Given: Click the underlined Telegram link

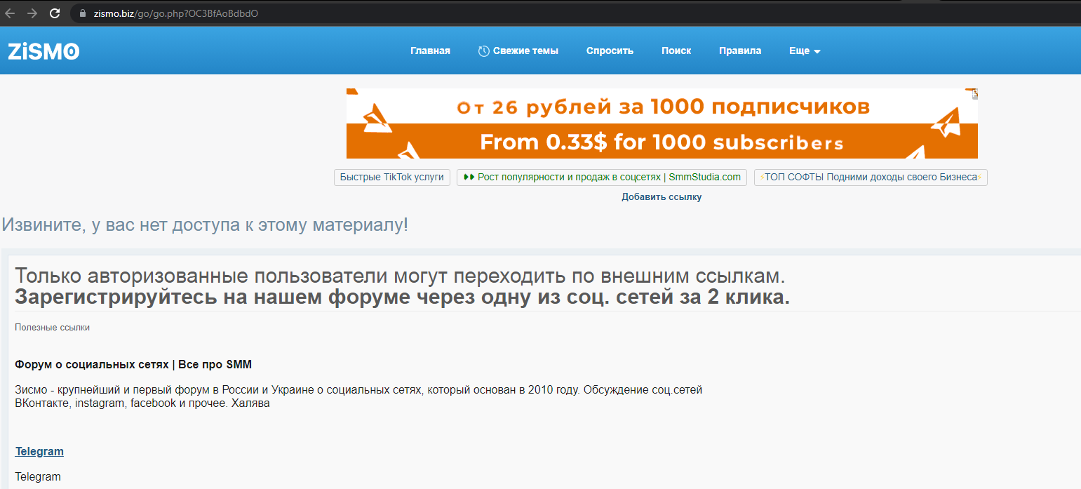Looking at the screenshot, I should (39, 451).
